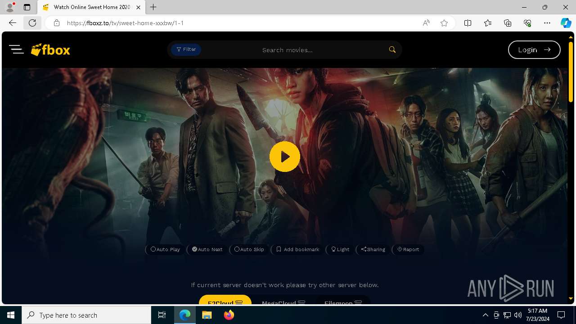
Task: Click the page scrollbar down arrow
Action: coord(571,298)
